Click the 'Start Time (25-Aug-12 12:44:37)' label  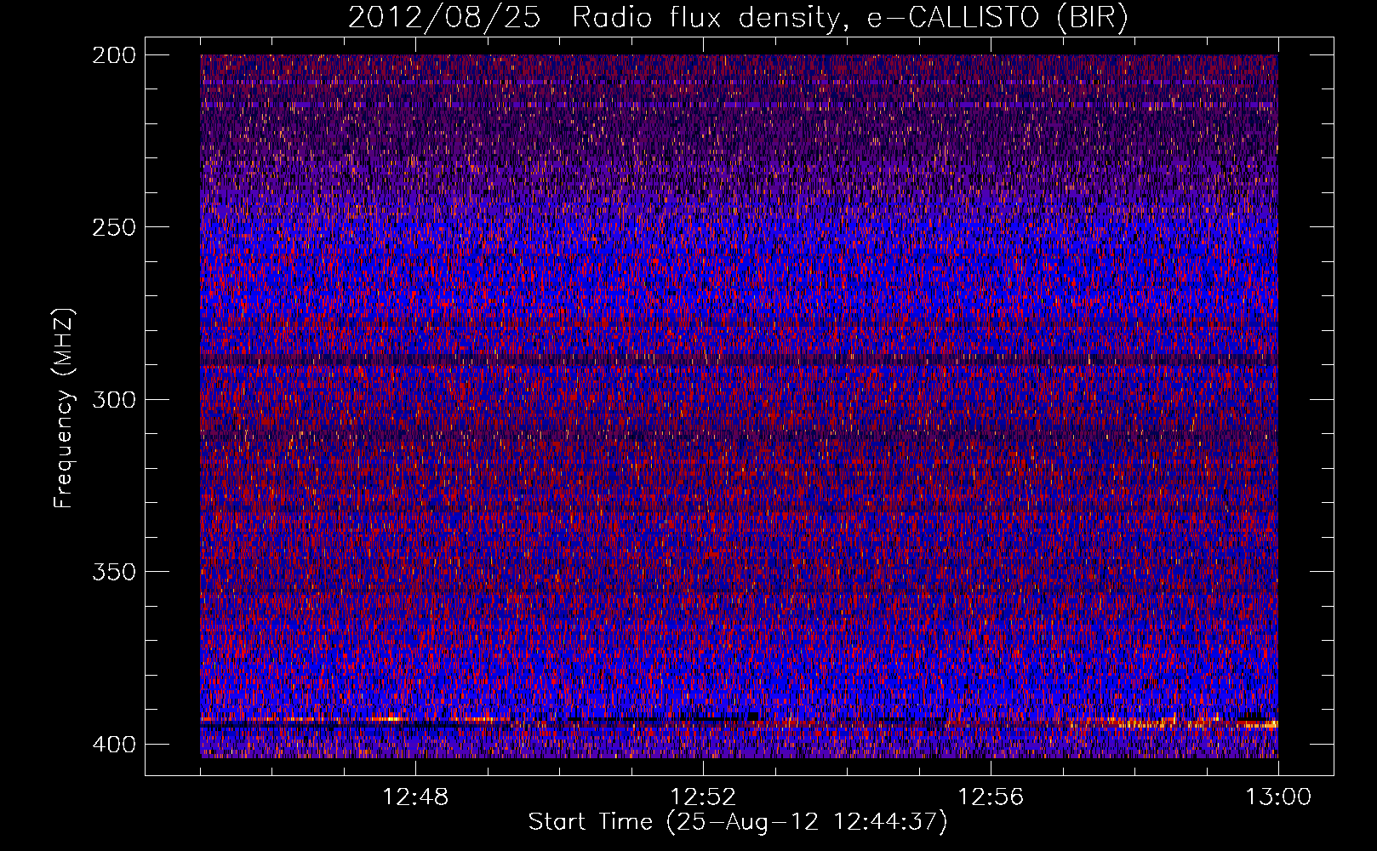[738, 822]
